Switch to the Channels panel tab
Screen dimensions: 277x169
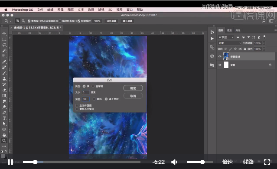coord(229,30)
